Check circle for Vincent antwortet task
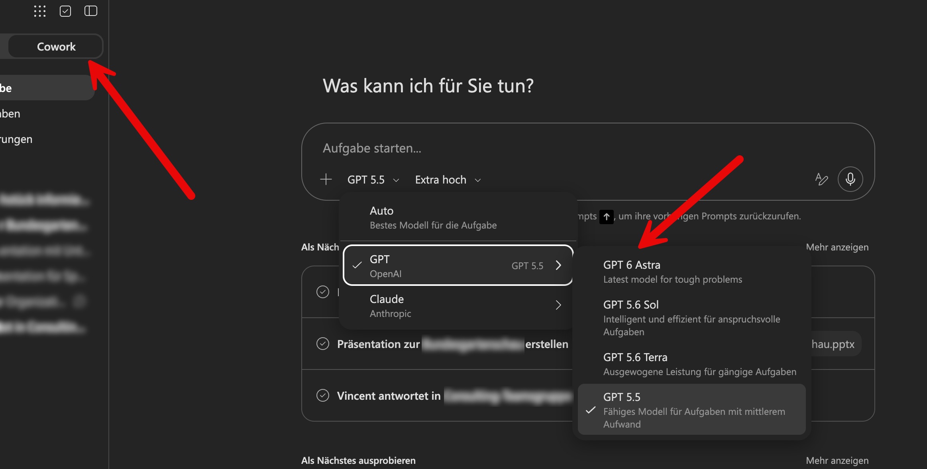 tap(322, 395)
